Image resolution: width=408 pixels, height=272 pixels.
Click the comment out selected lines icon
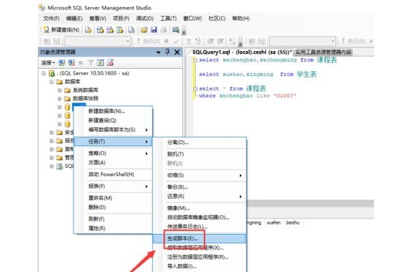tap(188, 41)
